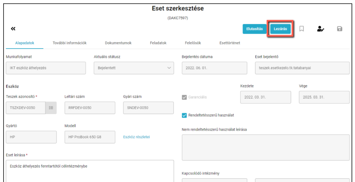Image resolution: width=355 pixels, height=182 pixels.
Task: Uncheck Rendeltetésszerű használat checkbox
Action: [x=184, y=115]
